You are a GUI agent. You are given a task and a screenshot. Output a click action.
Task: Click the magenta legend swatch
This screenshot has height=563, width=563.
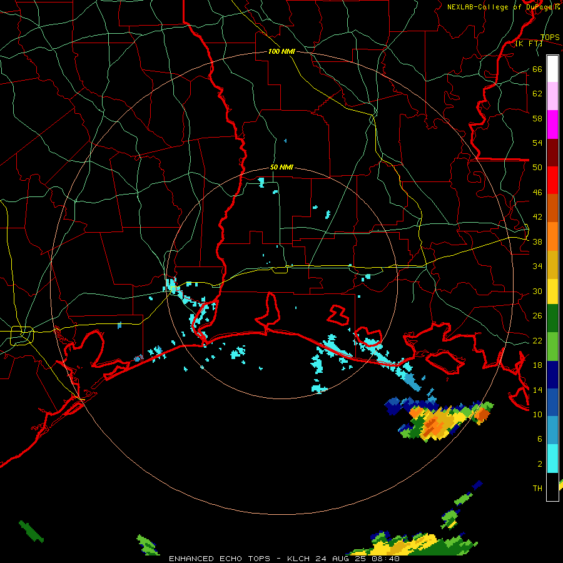[552, 124]
